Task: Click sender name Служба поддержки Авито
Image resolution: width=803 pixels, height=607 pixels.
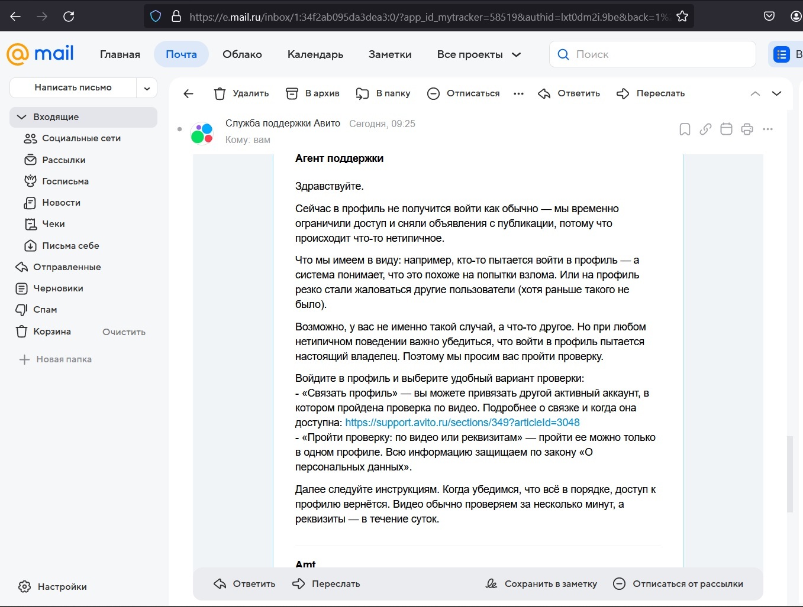Action: coord(283,123)
